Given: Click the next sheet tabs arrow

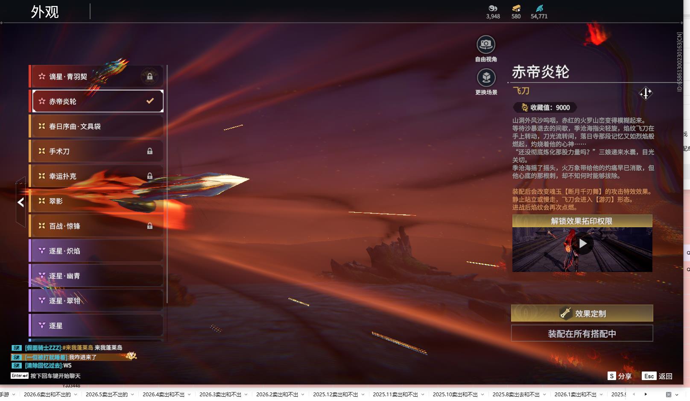Looking at the screenshot, I should coord(646,394).
